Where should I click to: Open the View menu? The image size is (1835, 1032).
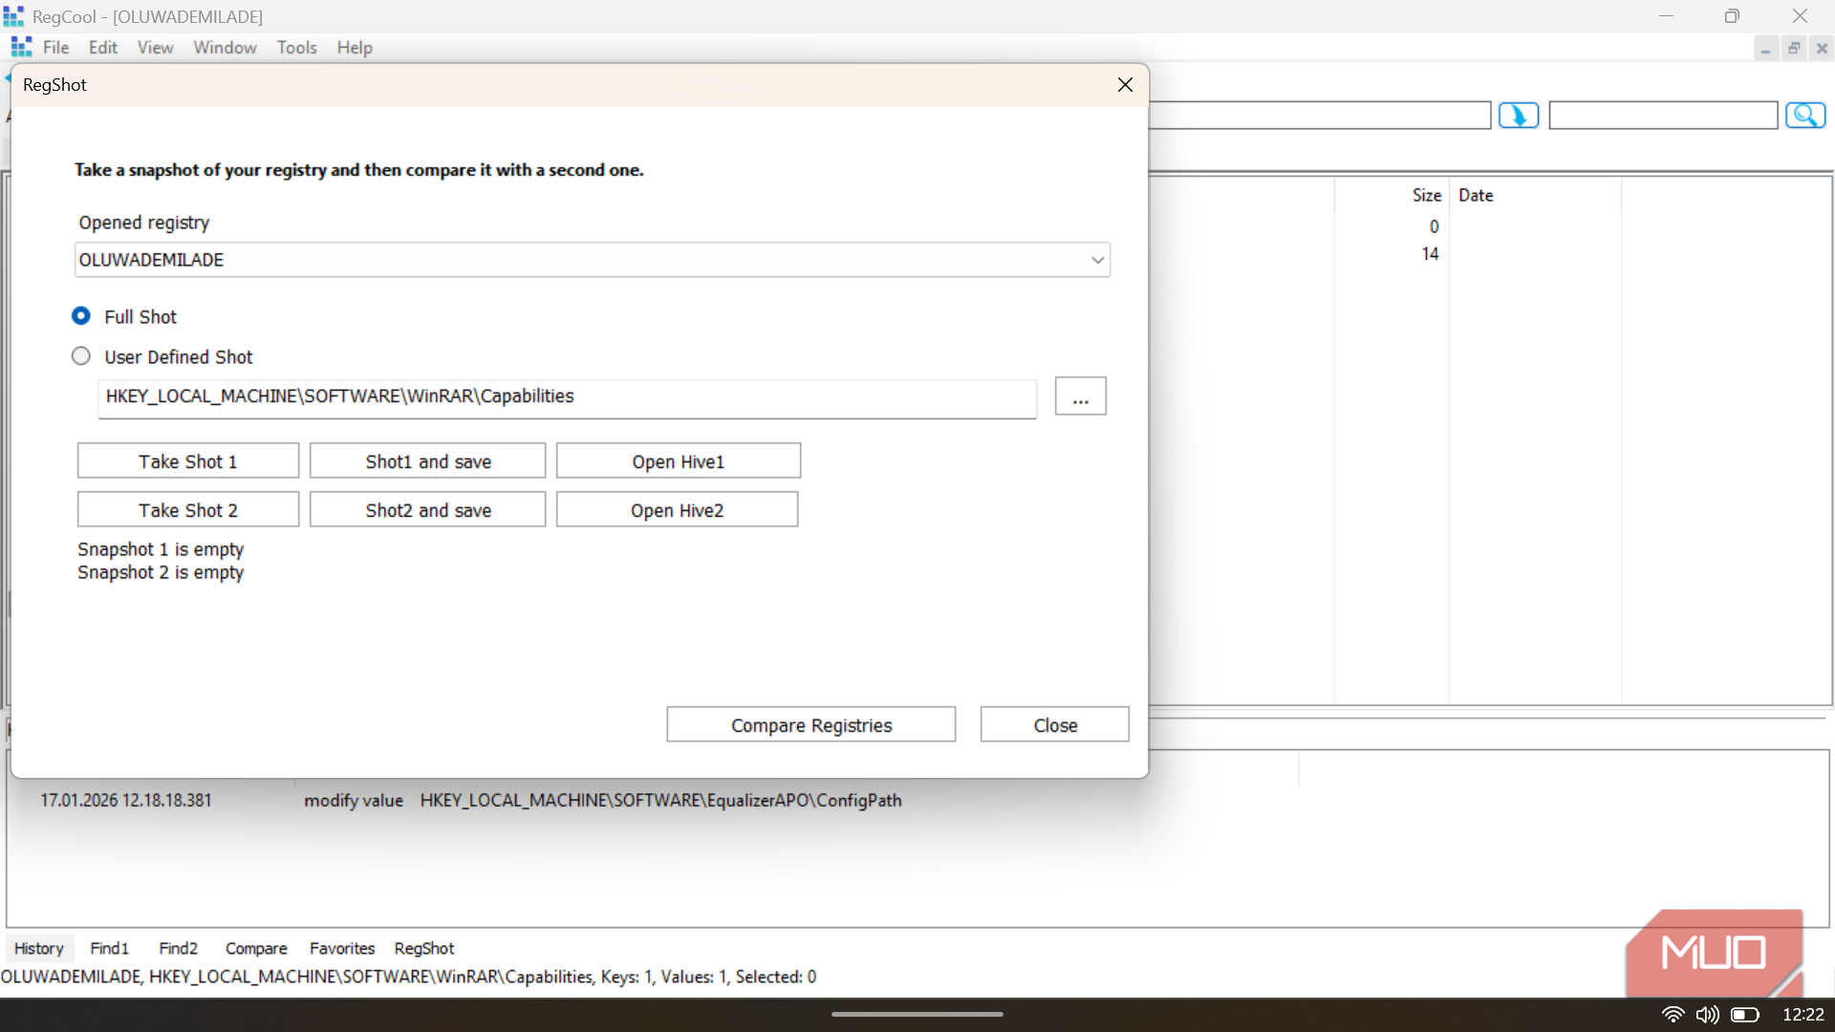tap(155, 48)
